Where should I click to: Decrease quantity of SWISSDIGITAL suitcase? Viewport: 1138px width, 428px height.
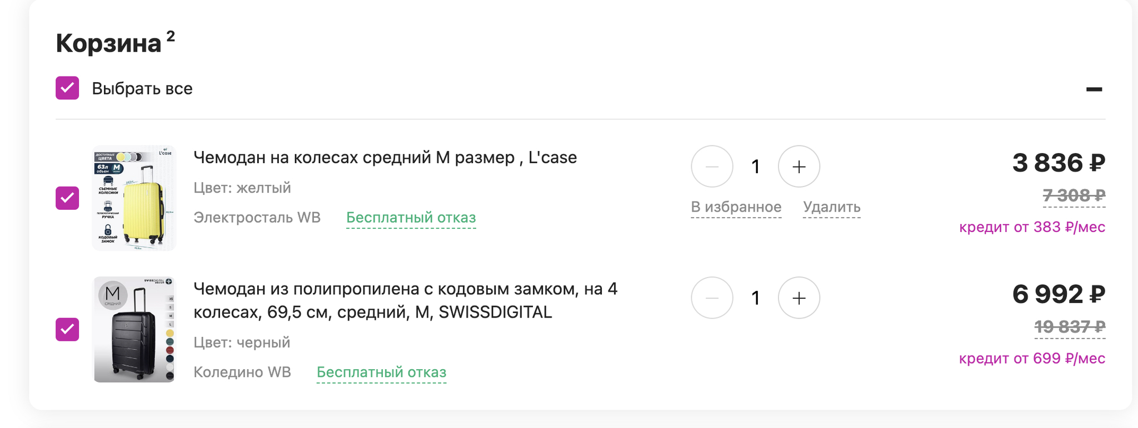(712, 298)
